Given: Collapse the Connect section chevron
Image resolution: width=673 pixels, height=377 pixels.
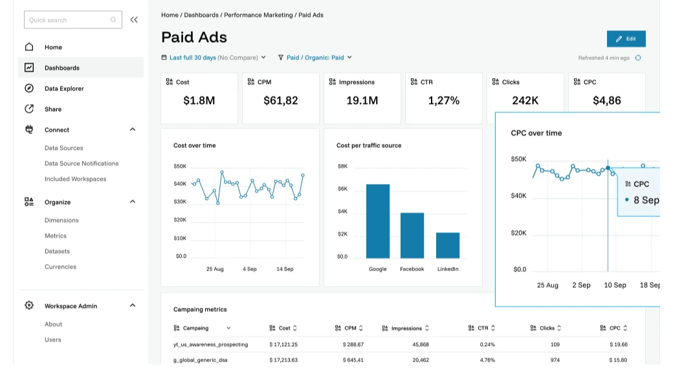Looking at the screenshot, I should point(133,130).
